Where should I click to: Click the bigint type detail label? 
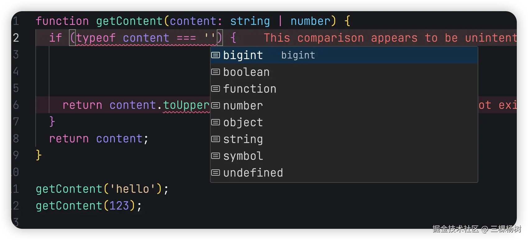[298, 55]
